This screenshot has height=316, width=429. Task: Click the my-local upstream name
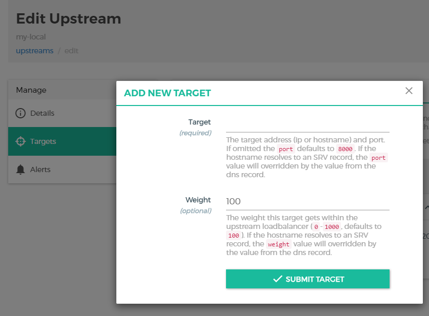[31, 37]
